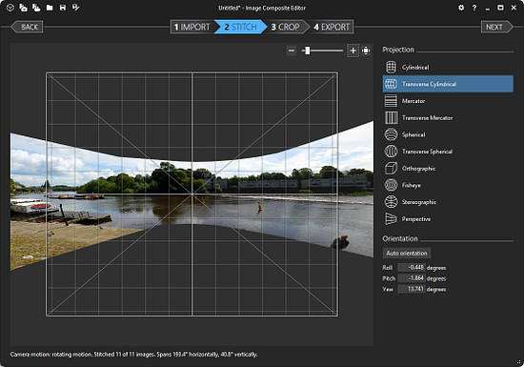This screenshot has height=367, width=524.
Task: Click the Transverse Mercator projection icon
Action: pos(391,117)
